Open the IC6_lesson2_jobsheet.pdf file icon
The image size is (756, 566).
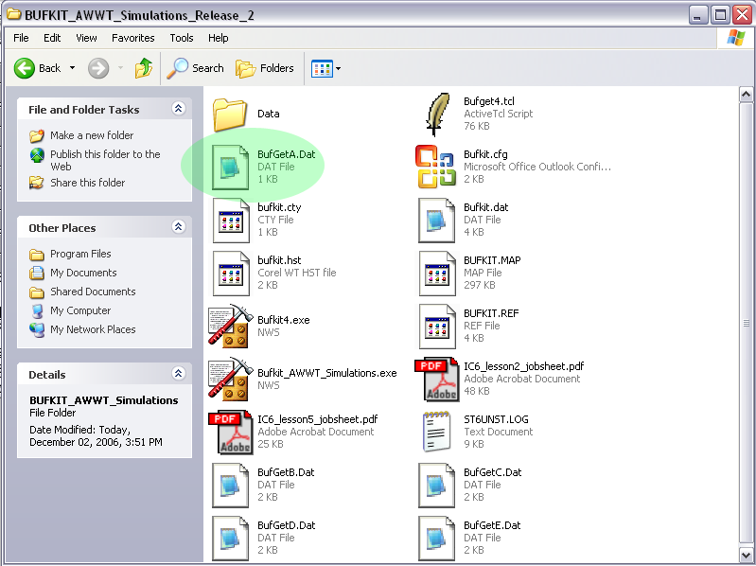pos(436,380)
